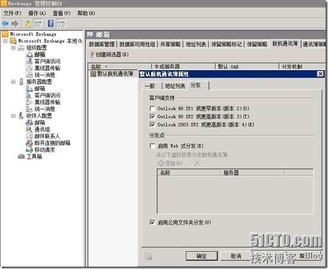Click the 服务器 column header in dialog list

tap(252, 173)
